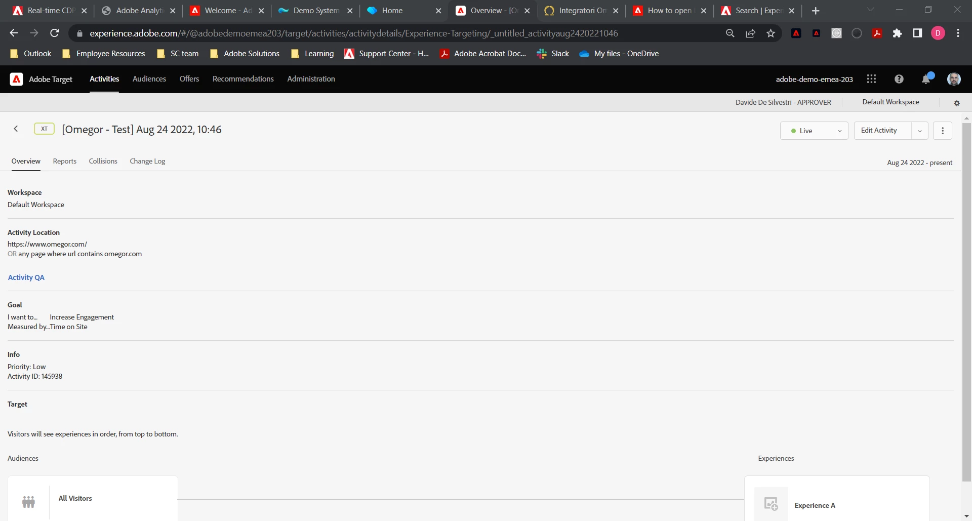The width and height of the screenshot is (972, 521).
Task: Click the Aug 24 2022 - present date range
Action: click(919, 163)
